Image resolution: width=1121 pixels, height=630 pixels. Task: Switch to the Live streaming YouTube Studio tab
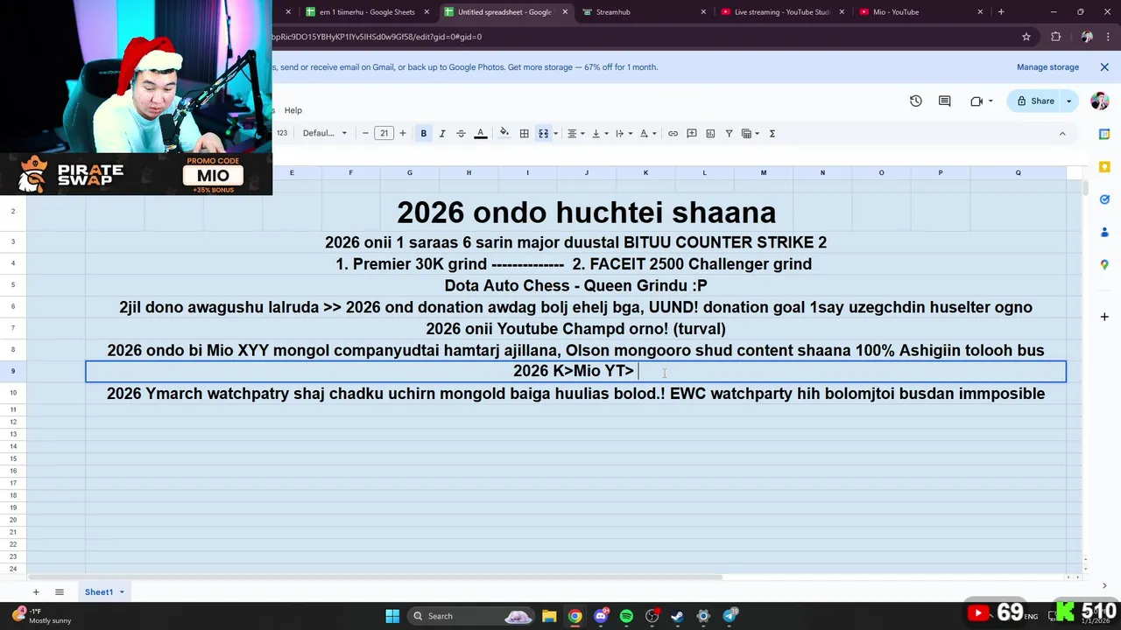pyautogui.click(x=782, y=12)
